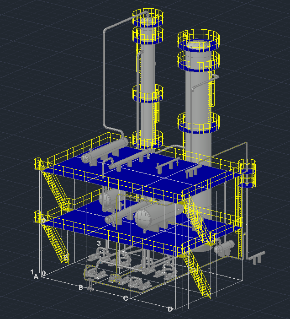Select the grid label "C"

126,298
